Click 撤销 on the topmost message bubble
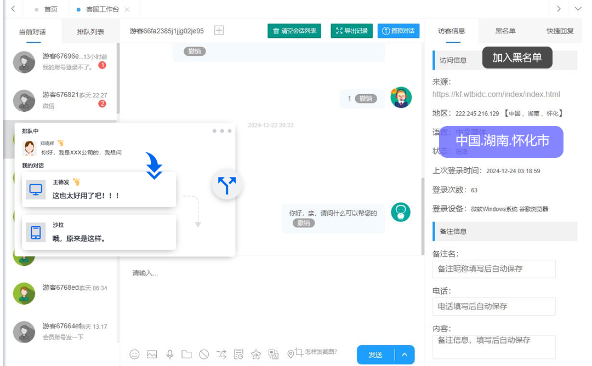The width and height of the screenshot is (592, 366). click(x=195, y=52)
